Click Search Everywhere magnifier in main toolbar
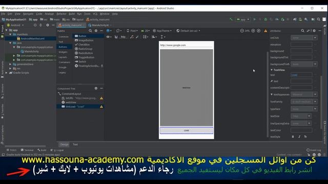Screen dimensions: 328x184 [x=319, y=19]
